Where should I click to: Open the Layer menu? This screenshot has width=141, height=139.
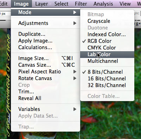point(41,4)
